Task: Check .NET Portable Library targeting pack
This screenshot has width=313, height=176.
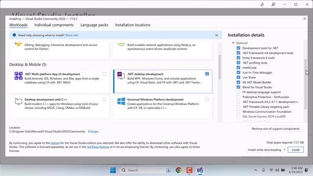Action: point(238,107)
